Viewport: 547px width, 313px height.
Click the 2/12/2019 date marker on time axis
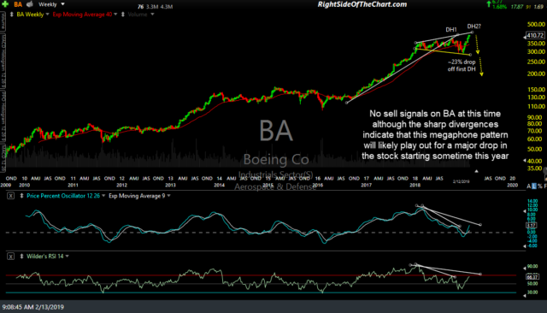[462, 181]
